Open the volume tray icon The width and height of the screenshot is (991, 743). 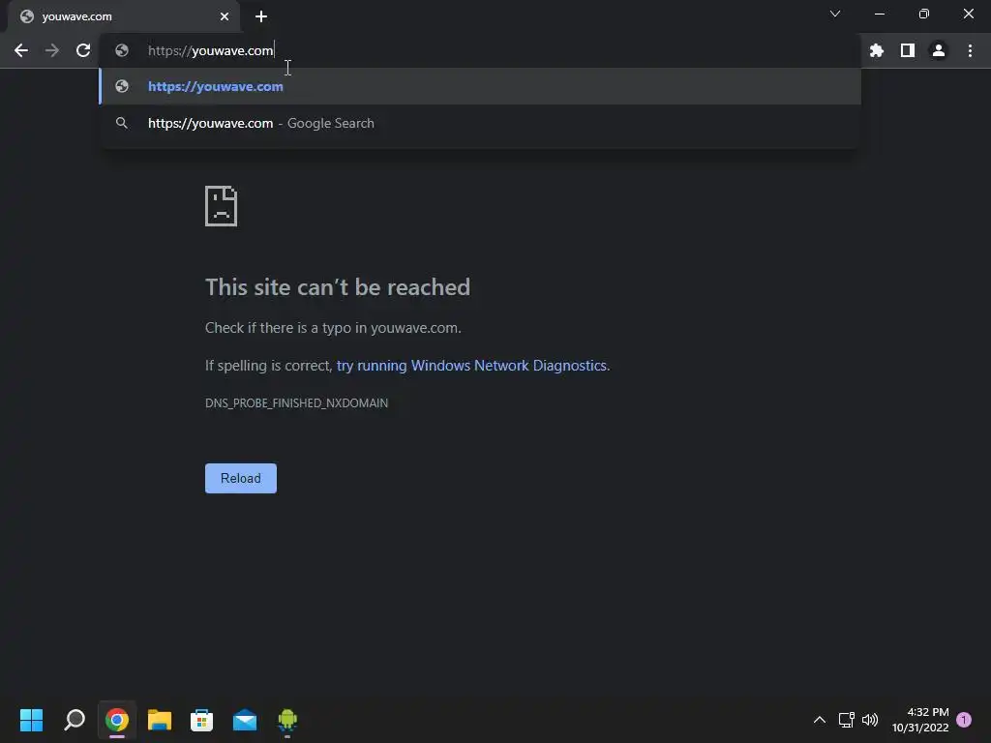click(x=870, y=720)
